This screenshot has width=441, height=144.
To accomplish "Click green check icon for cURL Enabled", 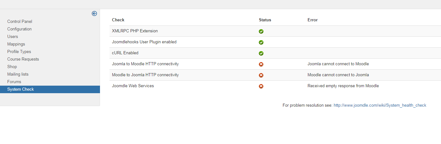I will point(261,53).
